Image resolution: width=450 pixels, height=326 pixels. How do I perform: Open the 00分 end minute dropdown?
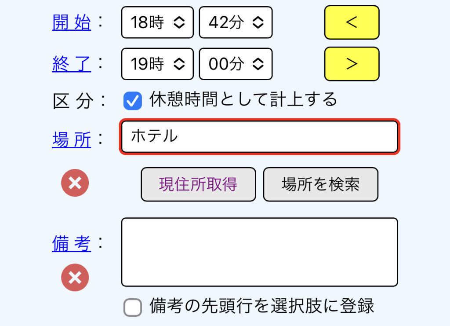(236, 64)
